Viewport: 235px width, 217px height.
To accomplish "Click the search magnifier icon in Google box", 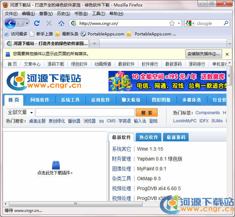I will coord(226,23).
